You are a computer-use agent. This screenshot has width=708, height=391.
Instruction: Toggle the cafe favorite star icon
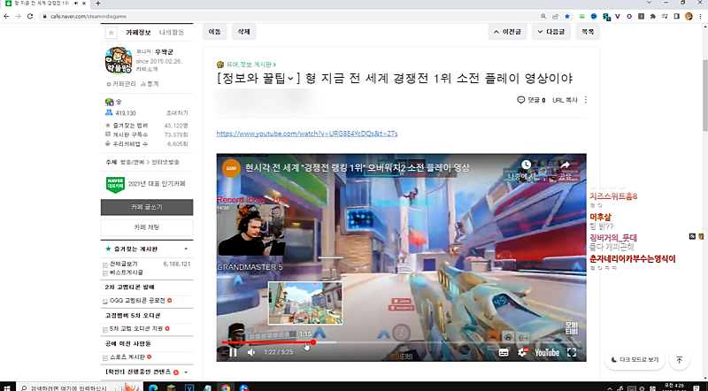pyautogui.click(x=111, y=32)
